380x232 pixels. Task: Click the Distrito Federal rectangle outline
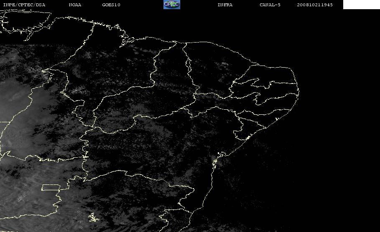[x=51, y=187]
